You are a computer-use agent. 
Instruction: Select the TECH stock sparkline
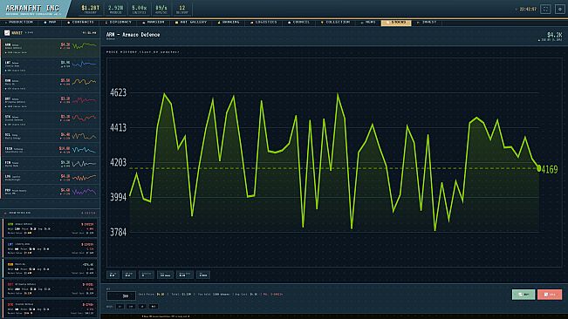(x=85, y=149)
